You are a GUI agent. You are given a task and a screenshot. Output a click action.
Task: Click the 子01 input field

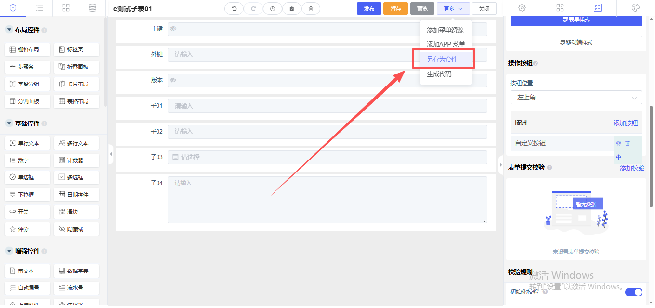click(x=327, y=106)
